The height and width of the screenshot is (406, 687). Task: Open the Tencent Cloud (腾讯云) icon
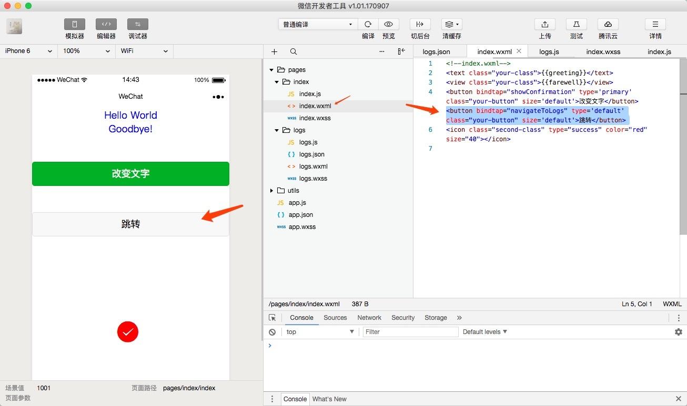[x=608, y=24]
